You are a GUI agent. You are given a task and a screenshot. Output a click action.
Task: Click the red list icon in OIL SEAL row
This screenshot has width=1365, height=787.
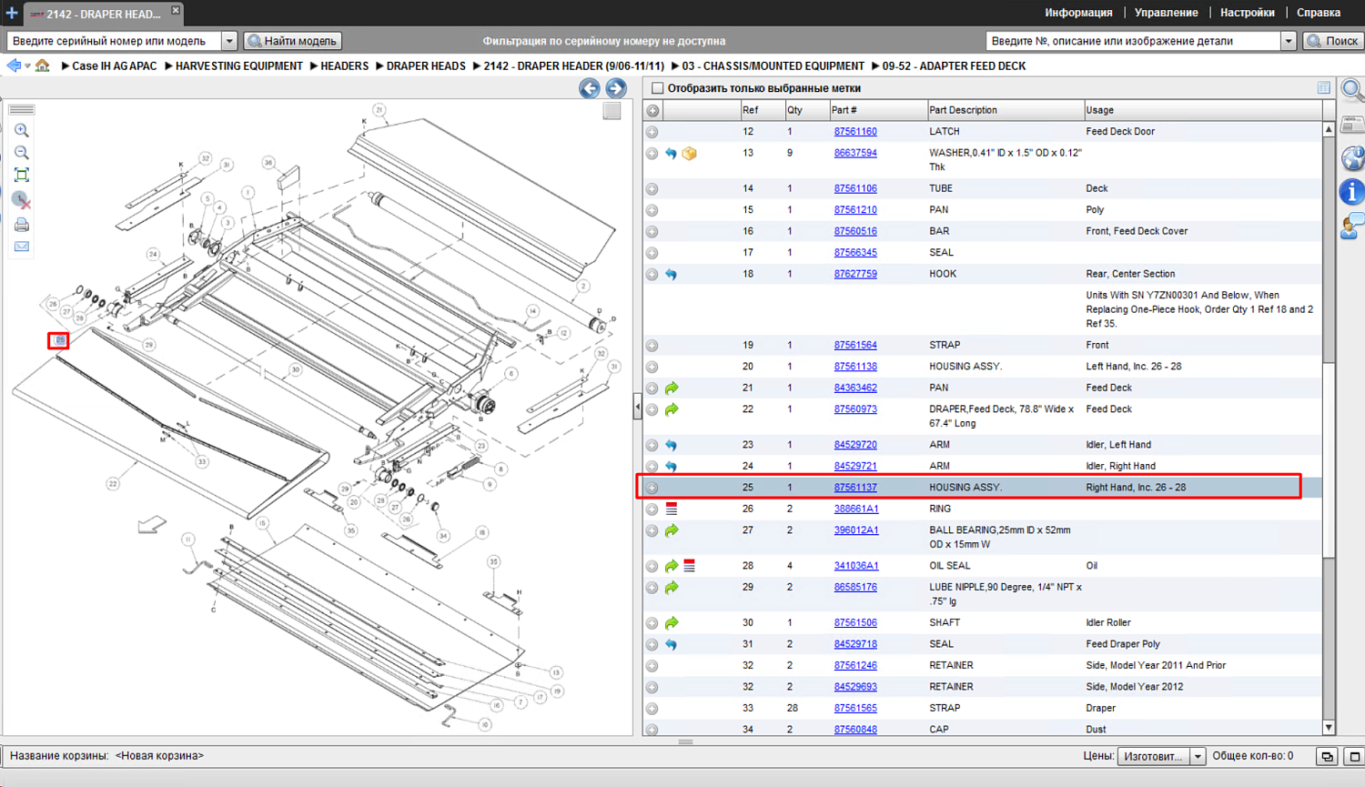690,566
